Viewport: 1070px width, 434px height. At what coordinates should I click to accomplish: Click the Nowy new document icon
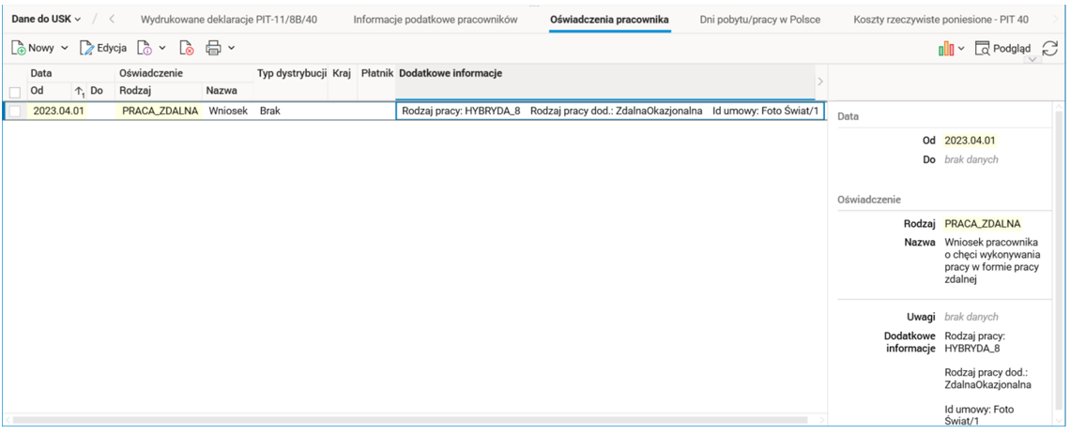19,48
